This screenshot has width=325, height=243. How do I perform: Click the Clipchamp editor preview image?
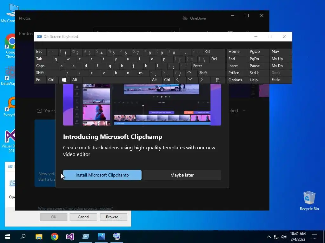point(142,104)
